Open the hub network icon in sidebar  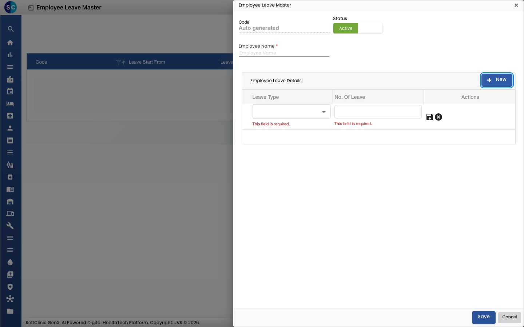(10, 299)
